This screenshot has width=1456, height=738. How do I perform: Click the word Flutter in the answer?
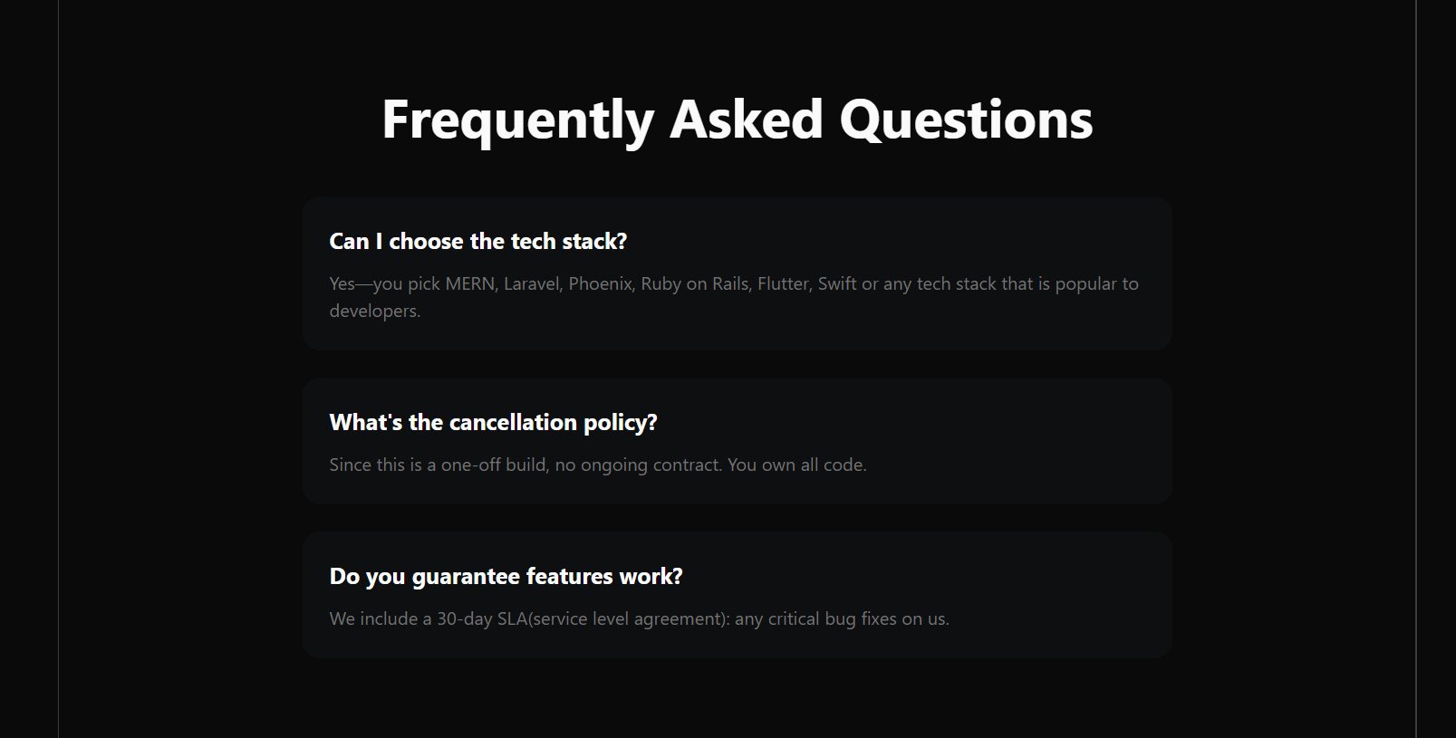tap(784, 283)
